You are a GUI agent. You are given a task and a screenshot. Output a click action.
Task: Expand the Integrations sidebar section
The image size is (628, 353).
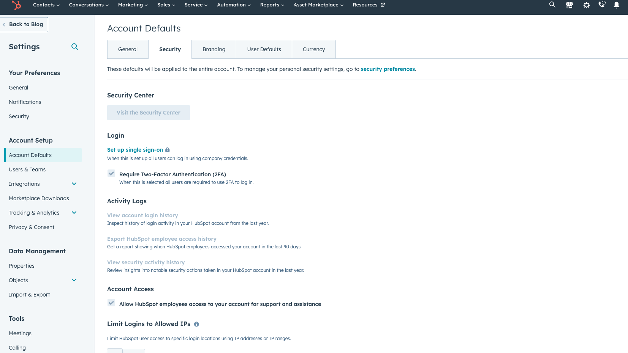[x=74, y=184]
